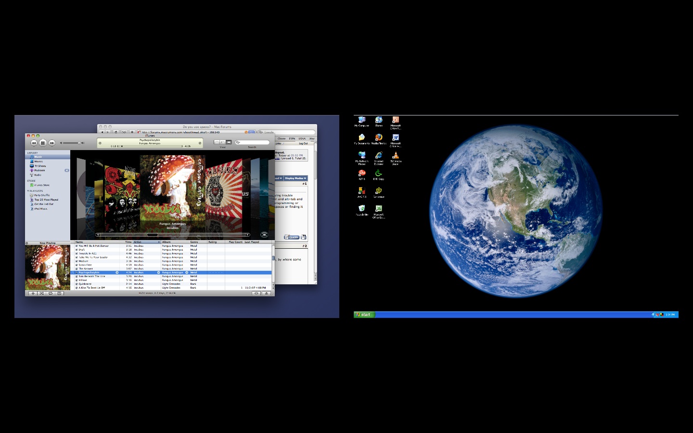Click Quote button in the forum window

click(292, 237)
